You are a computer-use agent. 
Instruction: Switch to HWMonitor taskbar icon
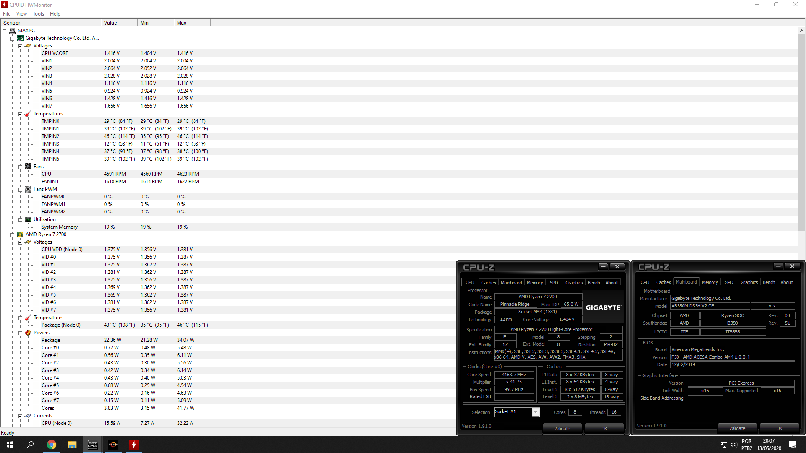[133, 445]
